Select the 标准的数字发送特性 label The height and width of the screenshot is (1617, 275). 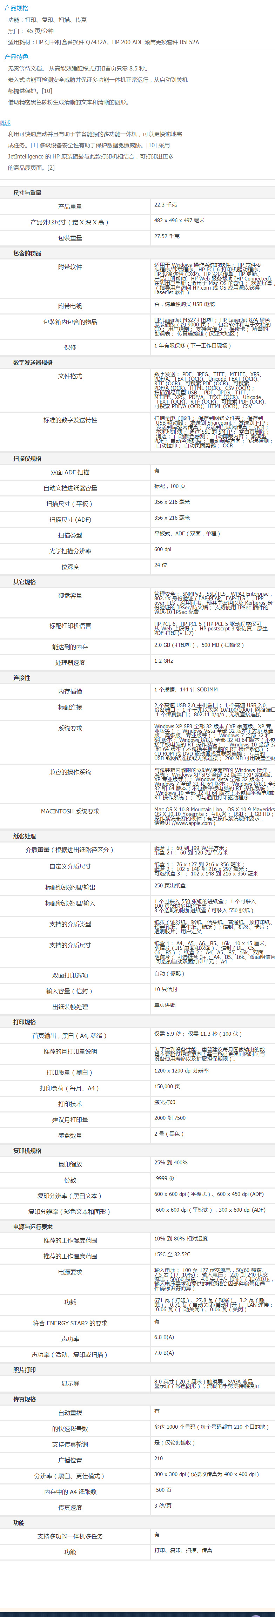(x=70, y=420)
